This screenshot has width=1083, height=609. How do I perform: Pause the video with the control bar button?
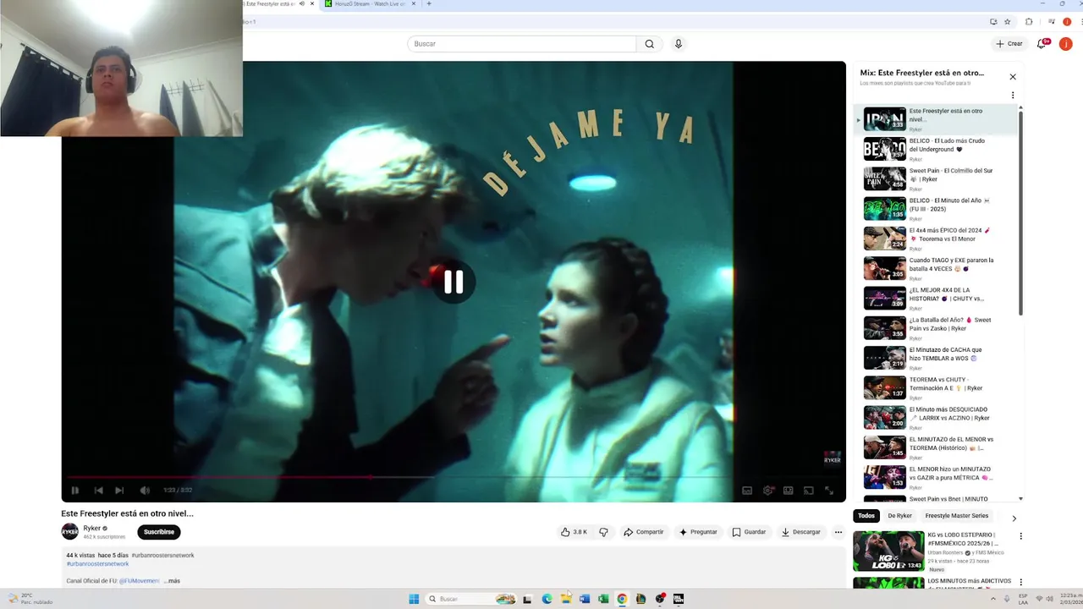pyautogui.click(x=75, y=491)
